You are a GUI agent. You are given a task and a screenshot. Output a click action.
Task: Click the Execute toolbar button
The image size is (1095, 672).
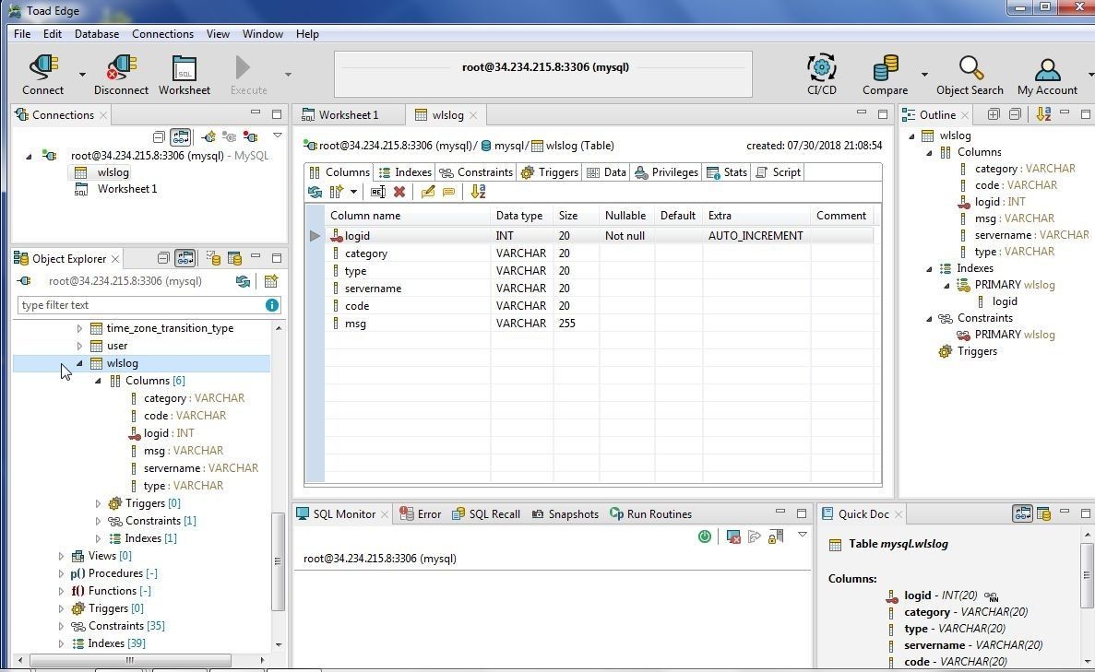(x=248, y=75)
